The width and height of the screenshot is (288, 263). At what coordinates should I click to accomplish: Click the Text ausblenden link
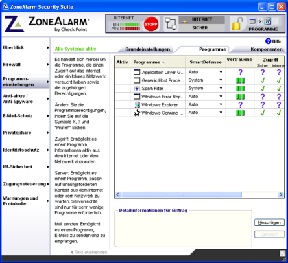(89, 252)
